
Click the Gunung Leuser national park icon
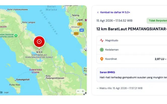coord(16,35)
